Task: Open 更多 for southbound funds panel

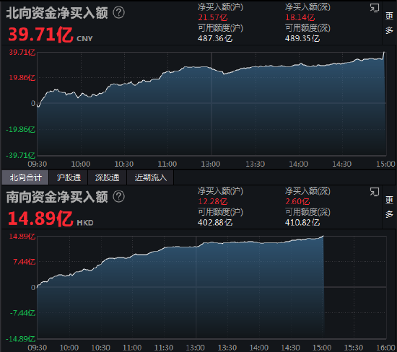Action: (x=389, y=207)
